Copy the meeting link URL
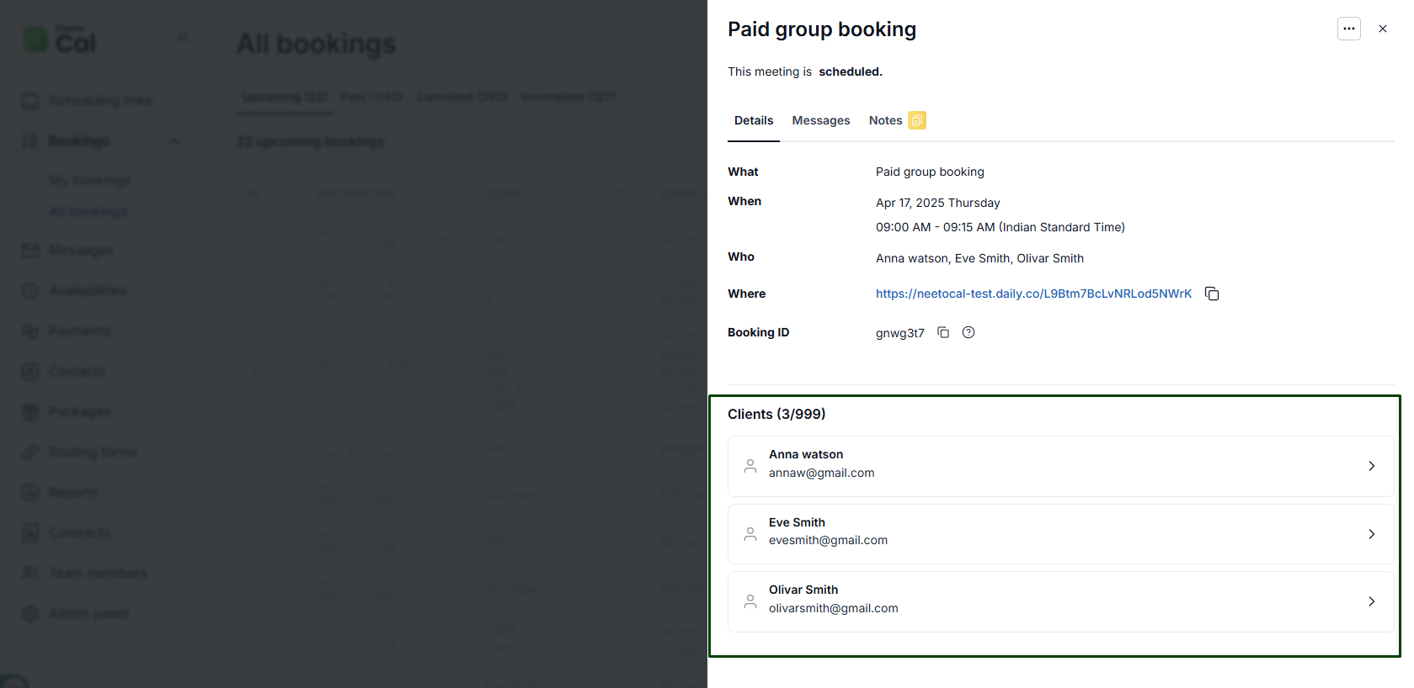The image size is (1414, 688). (x=1212, y=294)
